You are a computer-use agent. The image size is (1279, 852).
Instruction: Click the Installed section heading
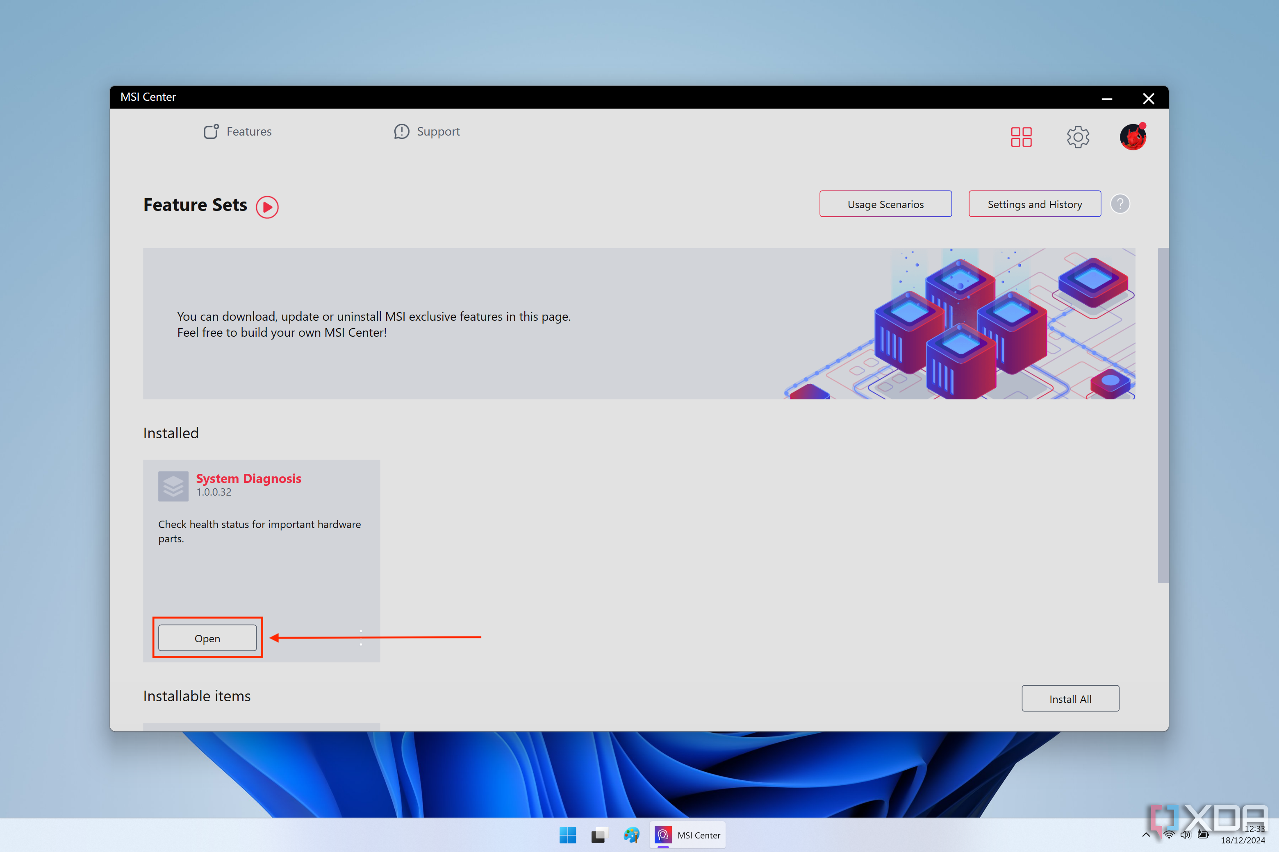point(171,433)
